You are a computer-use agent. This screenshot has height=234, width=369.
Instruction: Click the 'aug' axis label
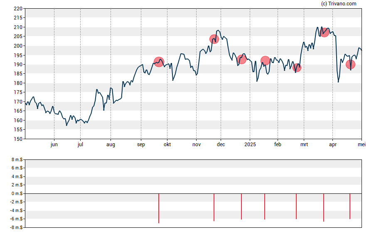111,145
